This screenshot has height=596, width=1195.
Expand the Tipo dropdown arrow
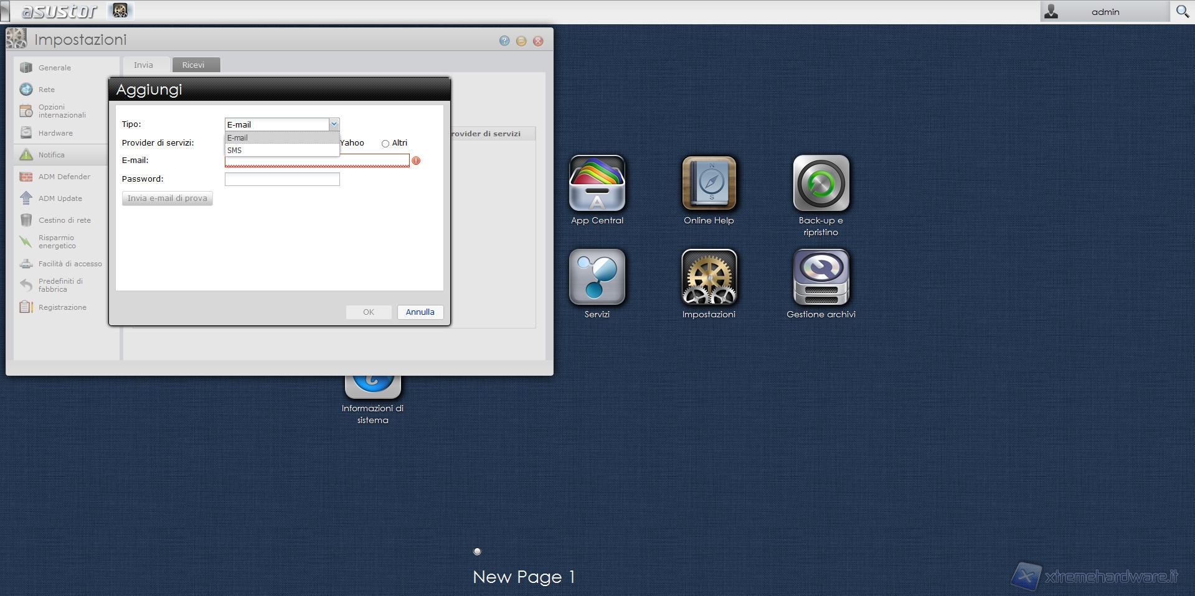(x=334, y=124)
